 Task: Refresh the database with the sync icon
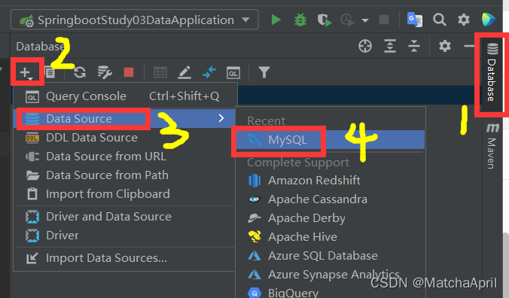(80, 72)
